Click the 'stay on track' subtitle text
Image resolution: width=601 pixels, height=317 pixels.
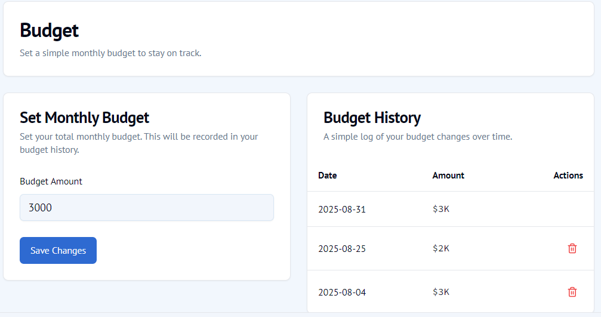(x=110, y=53)
